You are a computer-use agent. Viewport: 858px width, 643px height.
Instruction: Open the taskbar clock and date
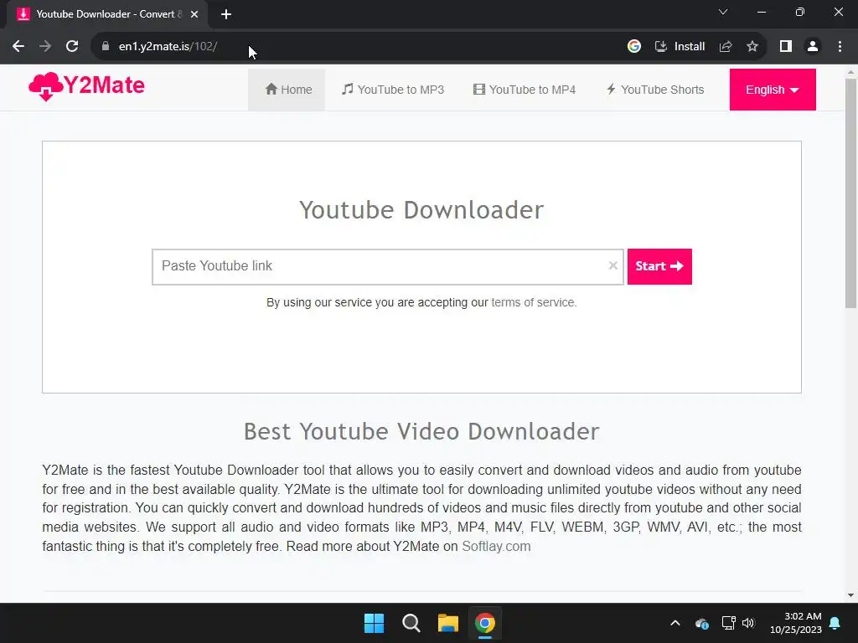[x=796, y=623]
